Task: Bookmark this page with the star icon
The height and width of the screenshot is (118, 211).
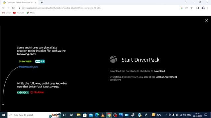Action: click(x=192, y=8)
